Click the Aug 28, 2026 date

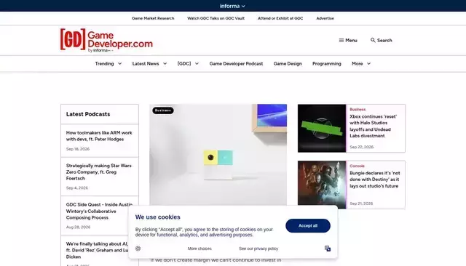coord(78,227)
